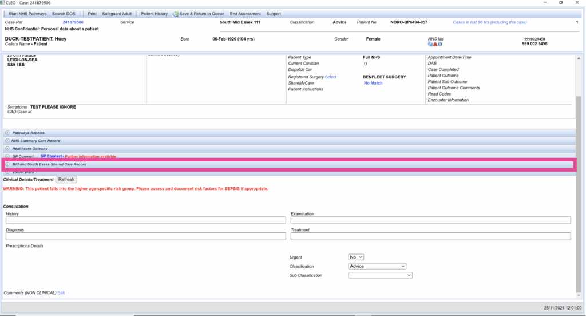586x317 pixels.
Task: Click Start NHS Pathways in the toolbar
Action: point(27,14)
